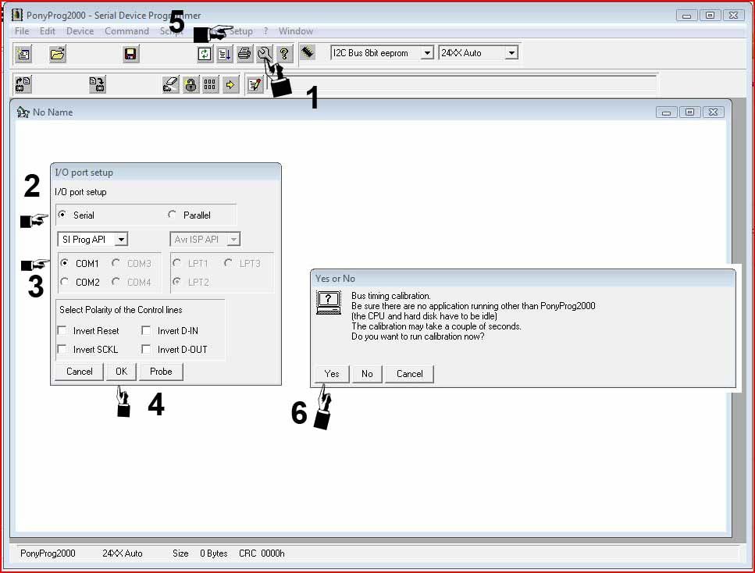
Task: Click the Probe button
Action: click(161, 372)
